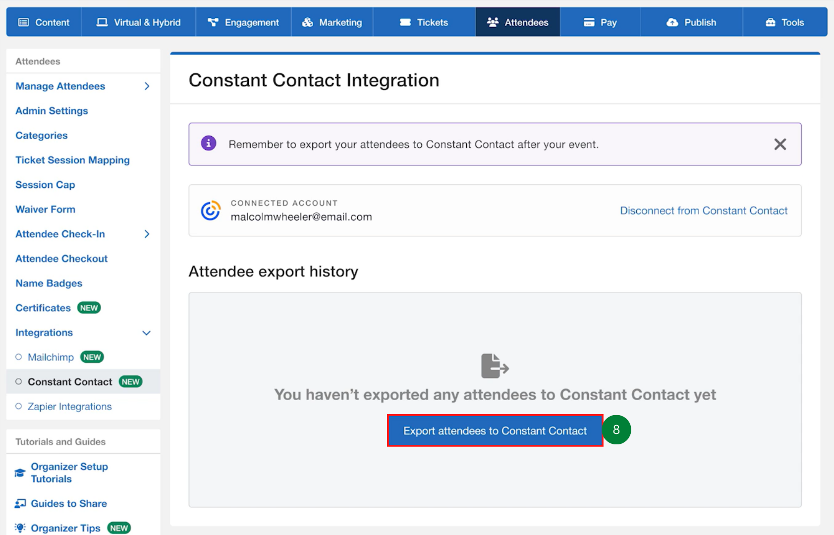834x535 pixels.
Task: Click the NEW badge beside Organizer Tips
Action: click(x=119, y=528)
